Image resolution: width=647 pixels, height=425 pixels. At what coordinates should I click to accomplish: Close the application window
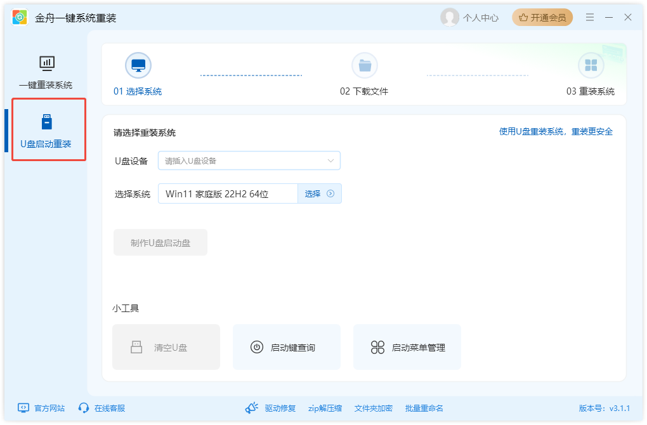627,17
